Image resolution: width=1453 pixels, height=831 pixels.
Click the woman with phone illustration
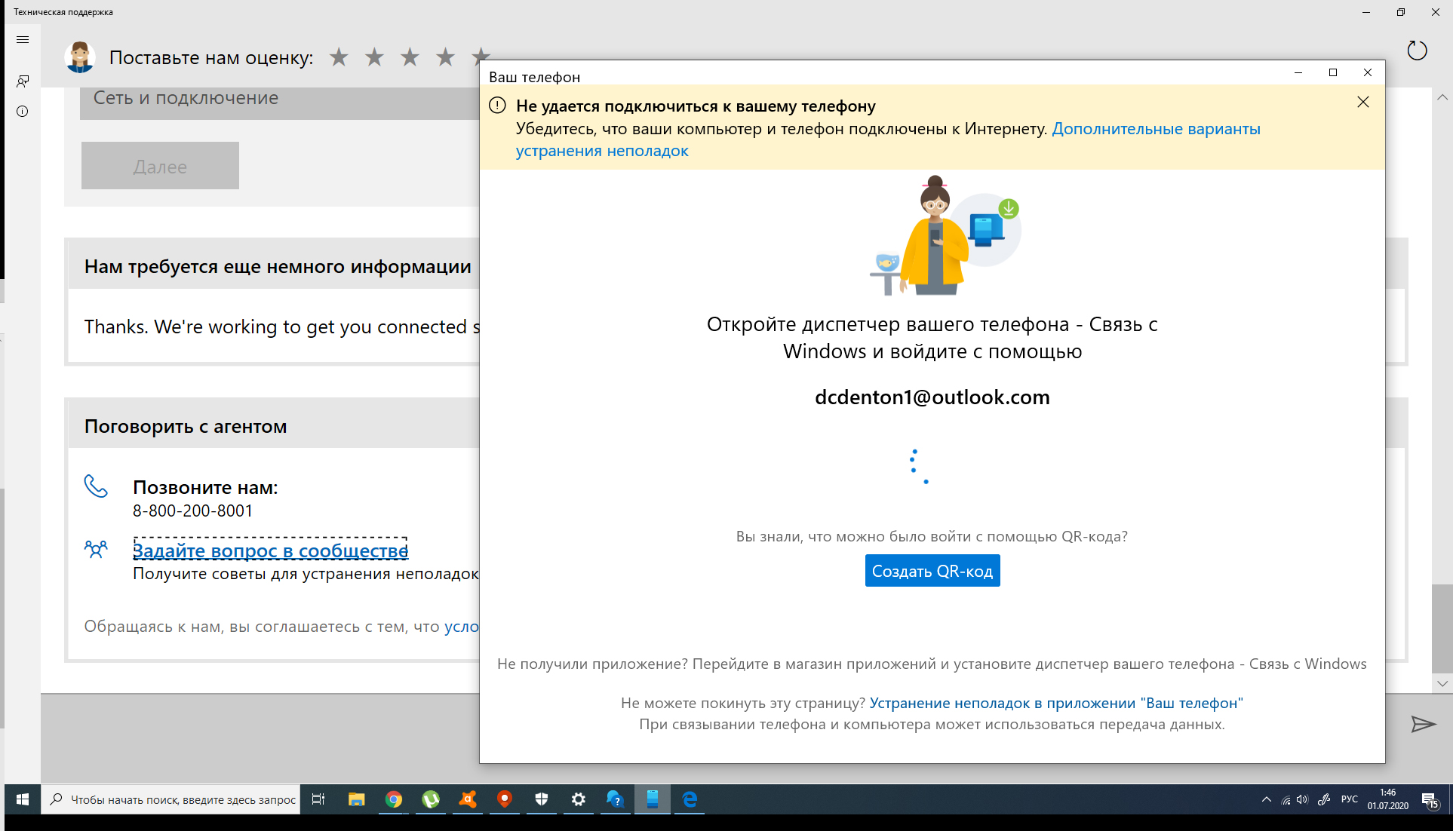[945, 235]
